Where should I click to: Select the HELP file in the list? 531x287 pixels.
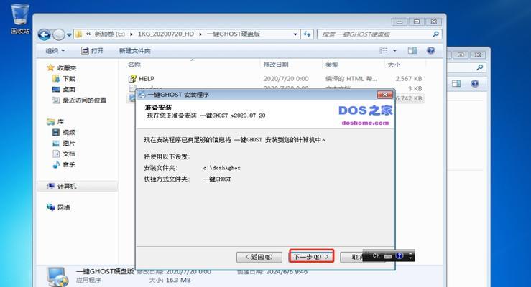142,79
